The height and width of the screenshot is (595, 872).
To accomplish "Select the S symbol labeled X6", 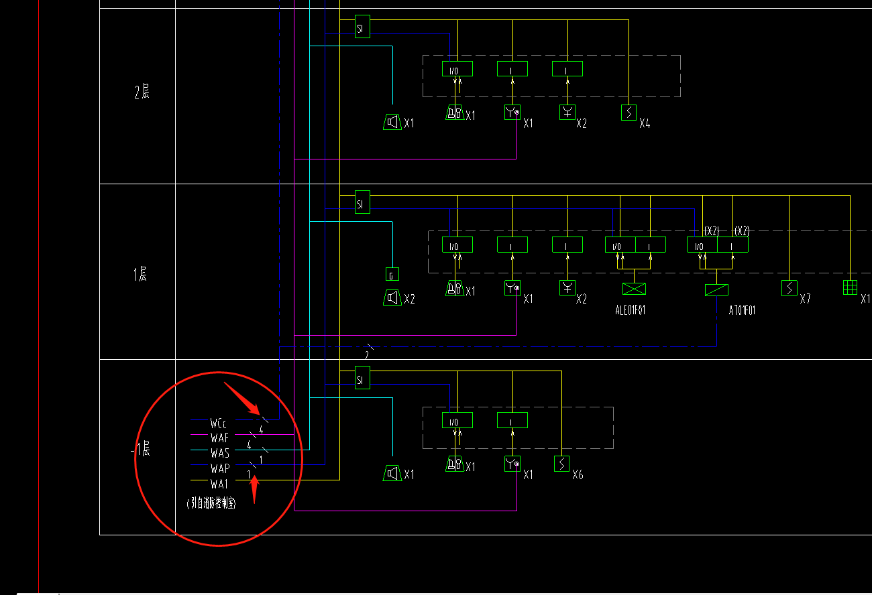I will point(562,464).
